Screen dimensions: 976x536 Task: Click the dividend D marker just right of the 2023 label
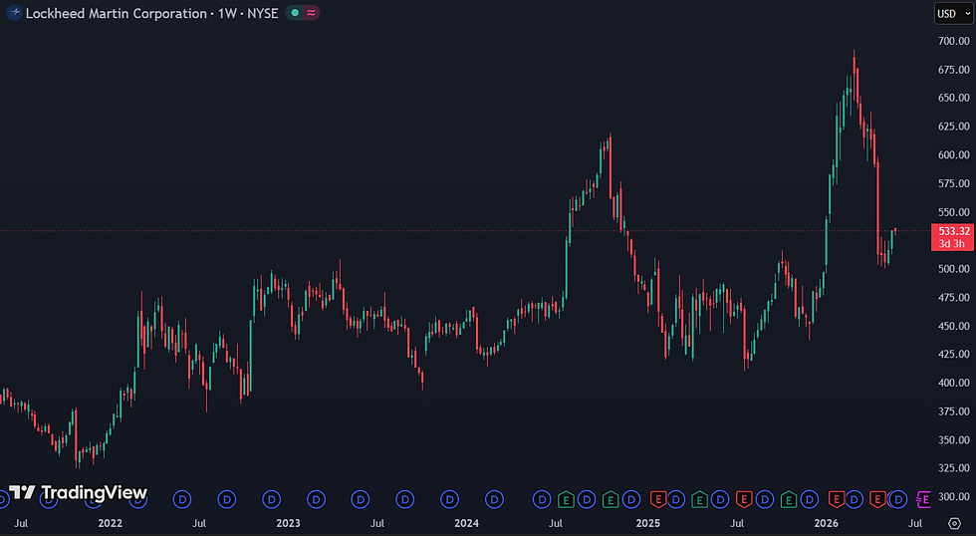click(x=317, y=499)
